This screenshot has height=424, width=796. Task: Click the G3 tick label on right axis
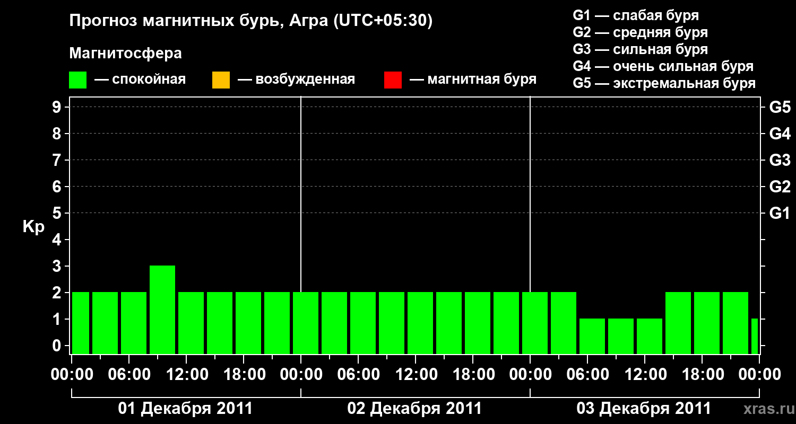point(780,160)
